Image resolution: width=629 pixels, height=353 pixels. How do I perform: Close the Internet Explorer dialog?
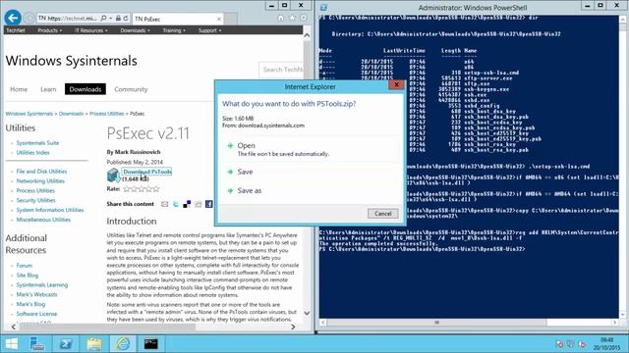coord(396,85)
